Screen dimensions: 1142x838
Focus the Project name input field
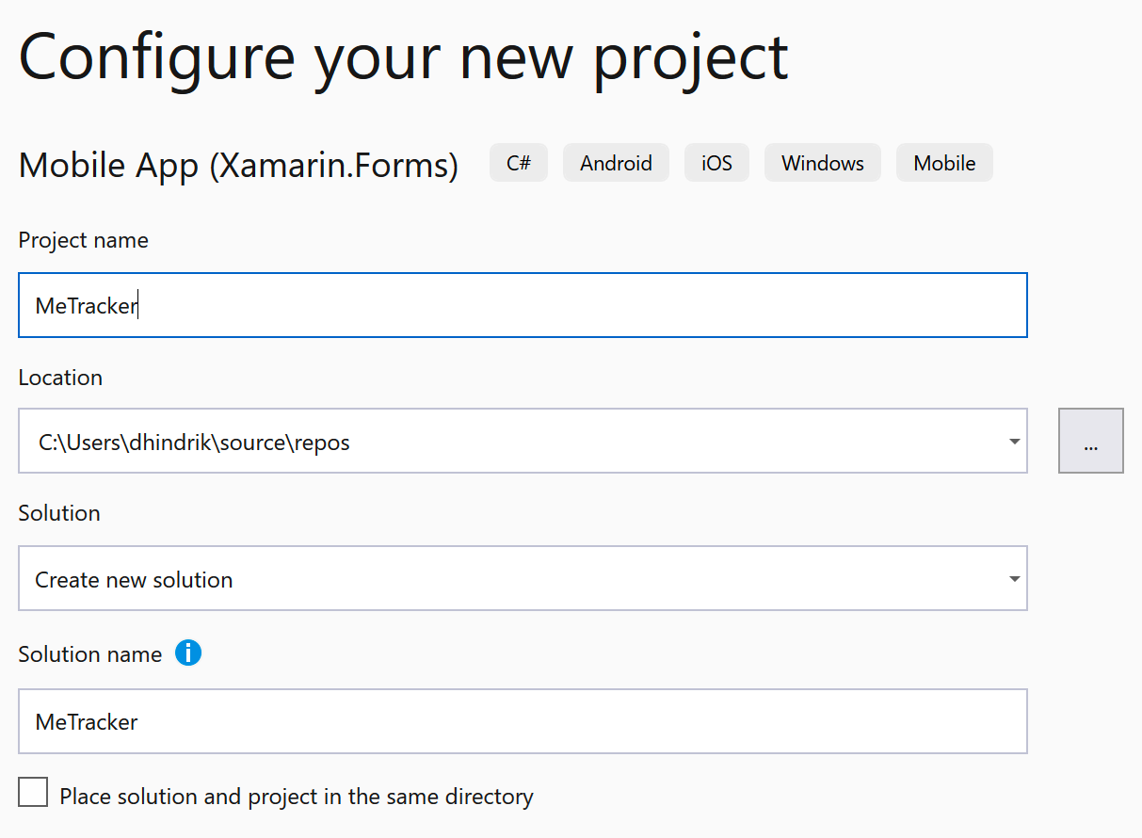point(523,305)
